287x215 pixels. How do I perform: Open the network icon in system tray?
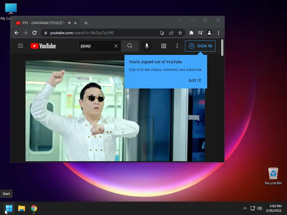[x=253, y=208]
